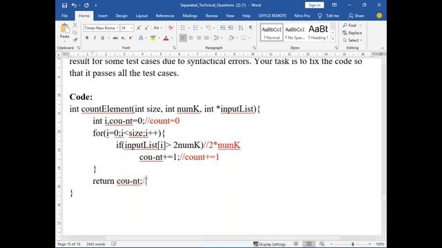The height and width of the screenshot is (248, 442).
Task: Switch to the Insert tab
Action: pos(103,16)
